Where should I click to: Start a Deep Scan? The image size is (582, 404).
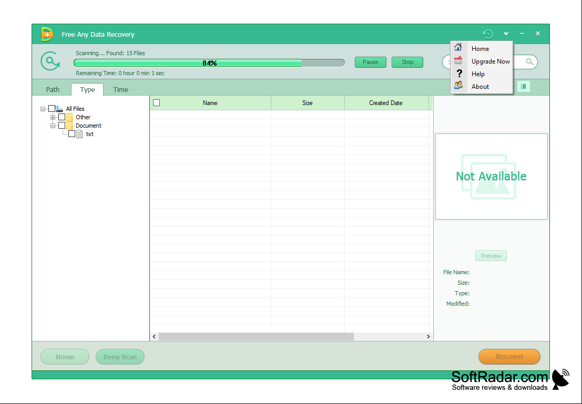120,357
